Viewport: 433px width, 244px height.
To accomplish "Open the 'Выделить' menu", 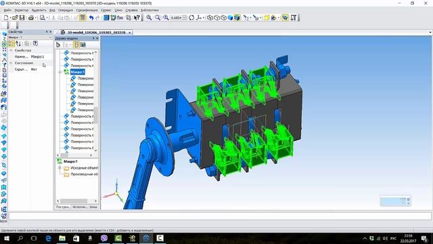I will tap(39, 10).
